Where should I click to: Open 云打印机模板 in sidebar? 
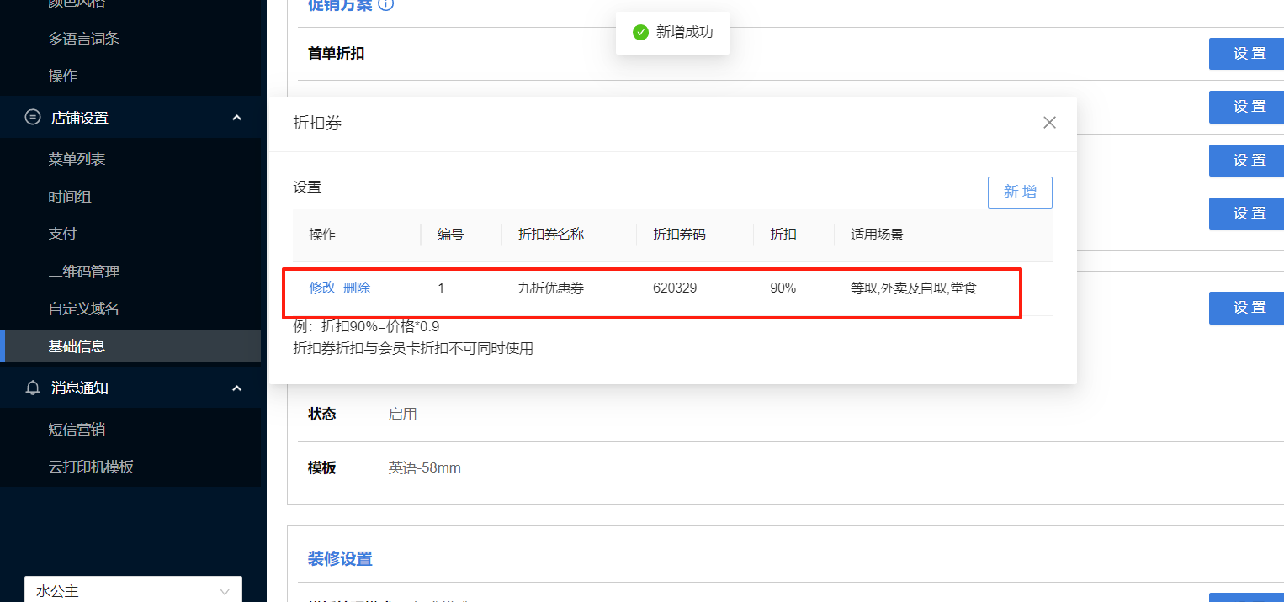tap(91, 467)
